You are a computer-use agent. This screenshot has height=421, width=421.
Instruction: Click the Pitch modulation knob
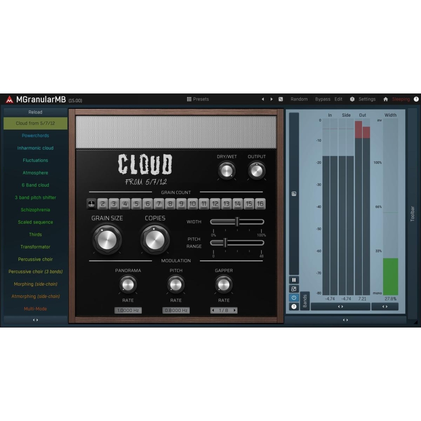(x=176, y=285)
